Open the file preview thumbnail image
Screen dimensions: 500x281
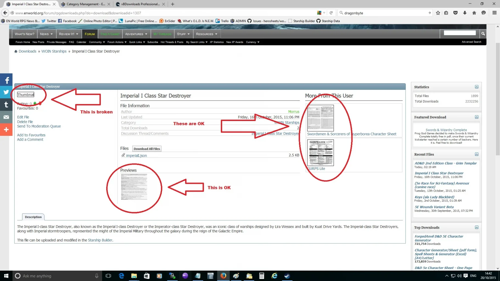(134, 187)
